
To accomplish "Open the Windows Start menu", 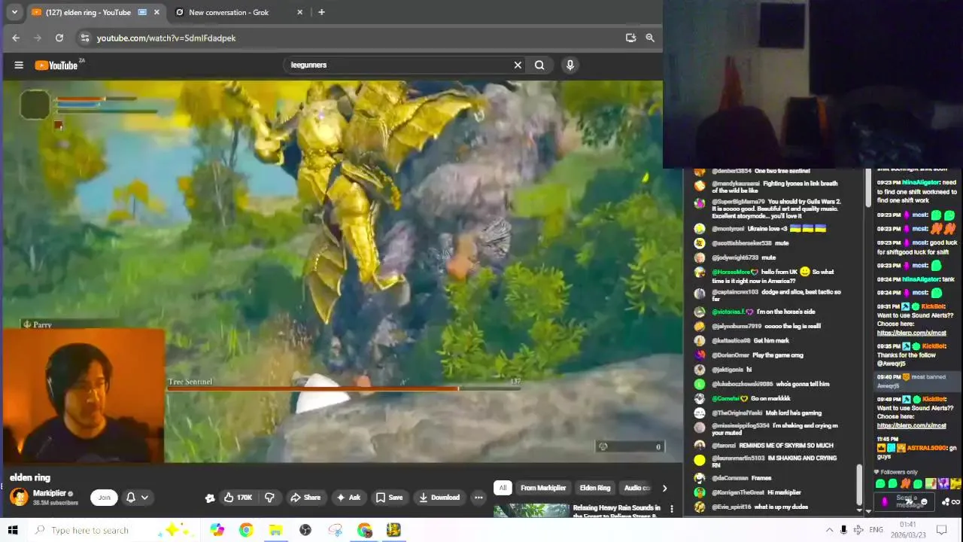I will tap(12, 530).
